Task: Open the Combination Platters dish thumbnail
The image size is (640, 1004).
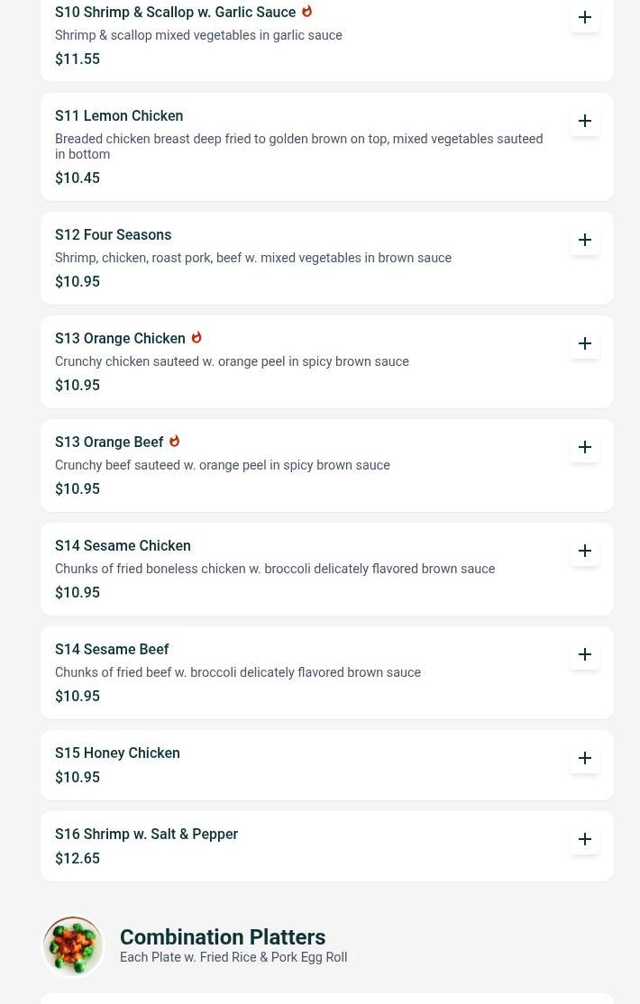Action: (x=73, y=946)
